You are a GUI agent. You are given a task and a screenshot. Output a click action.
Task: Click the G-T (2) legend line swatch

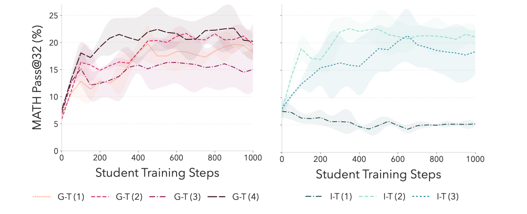pyautogui.click(x=101, y=197)
